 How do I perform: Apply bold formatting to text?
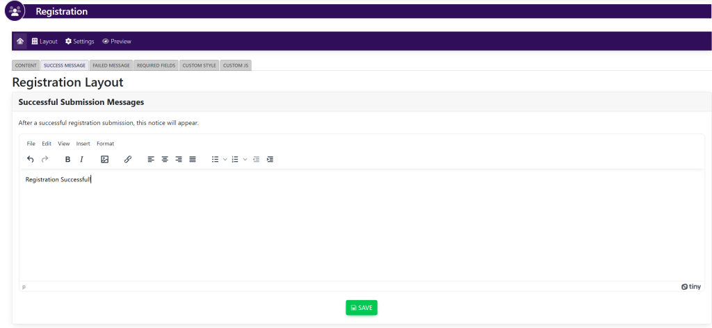pyautogui.click(x=67, y=159)
